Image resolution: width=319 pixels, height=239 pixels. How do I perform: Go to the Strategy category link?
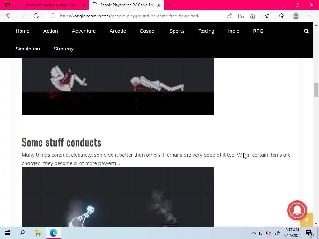pos(64,49)
